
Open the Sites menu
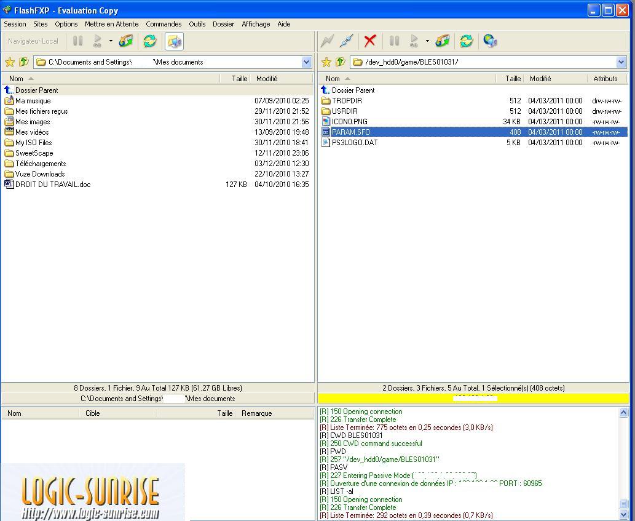[41, 24]
